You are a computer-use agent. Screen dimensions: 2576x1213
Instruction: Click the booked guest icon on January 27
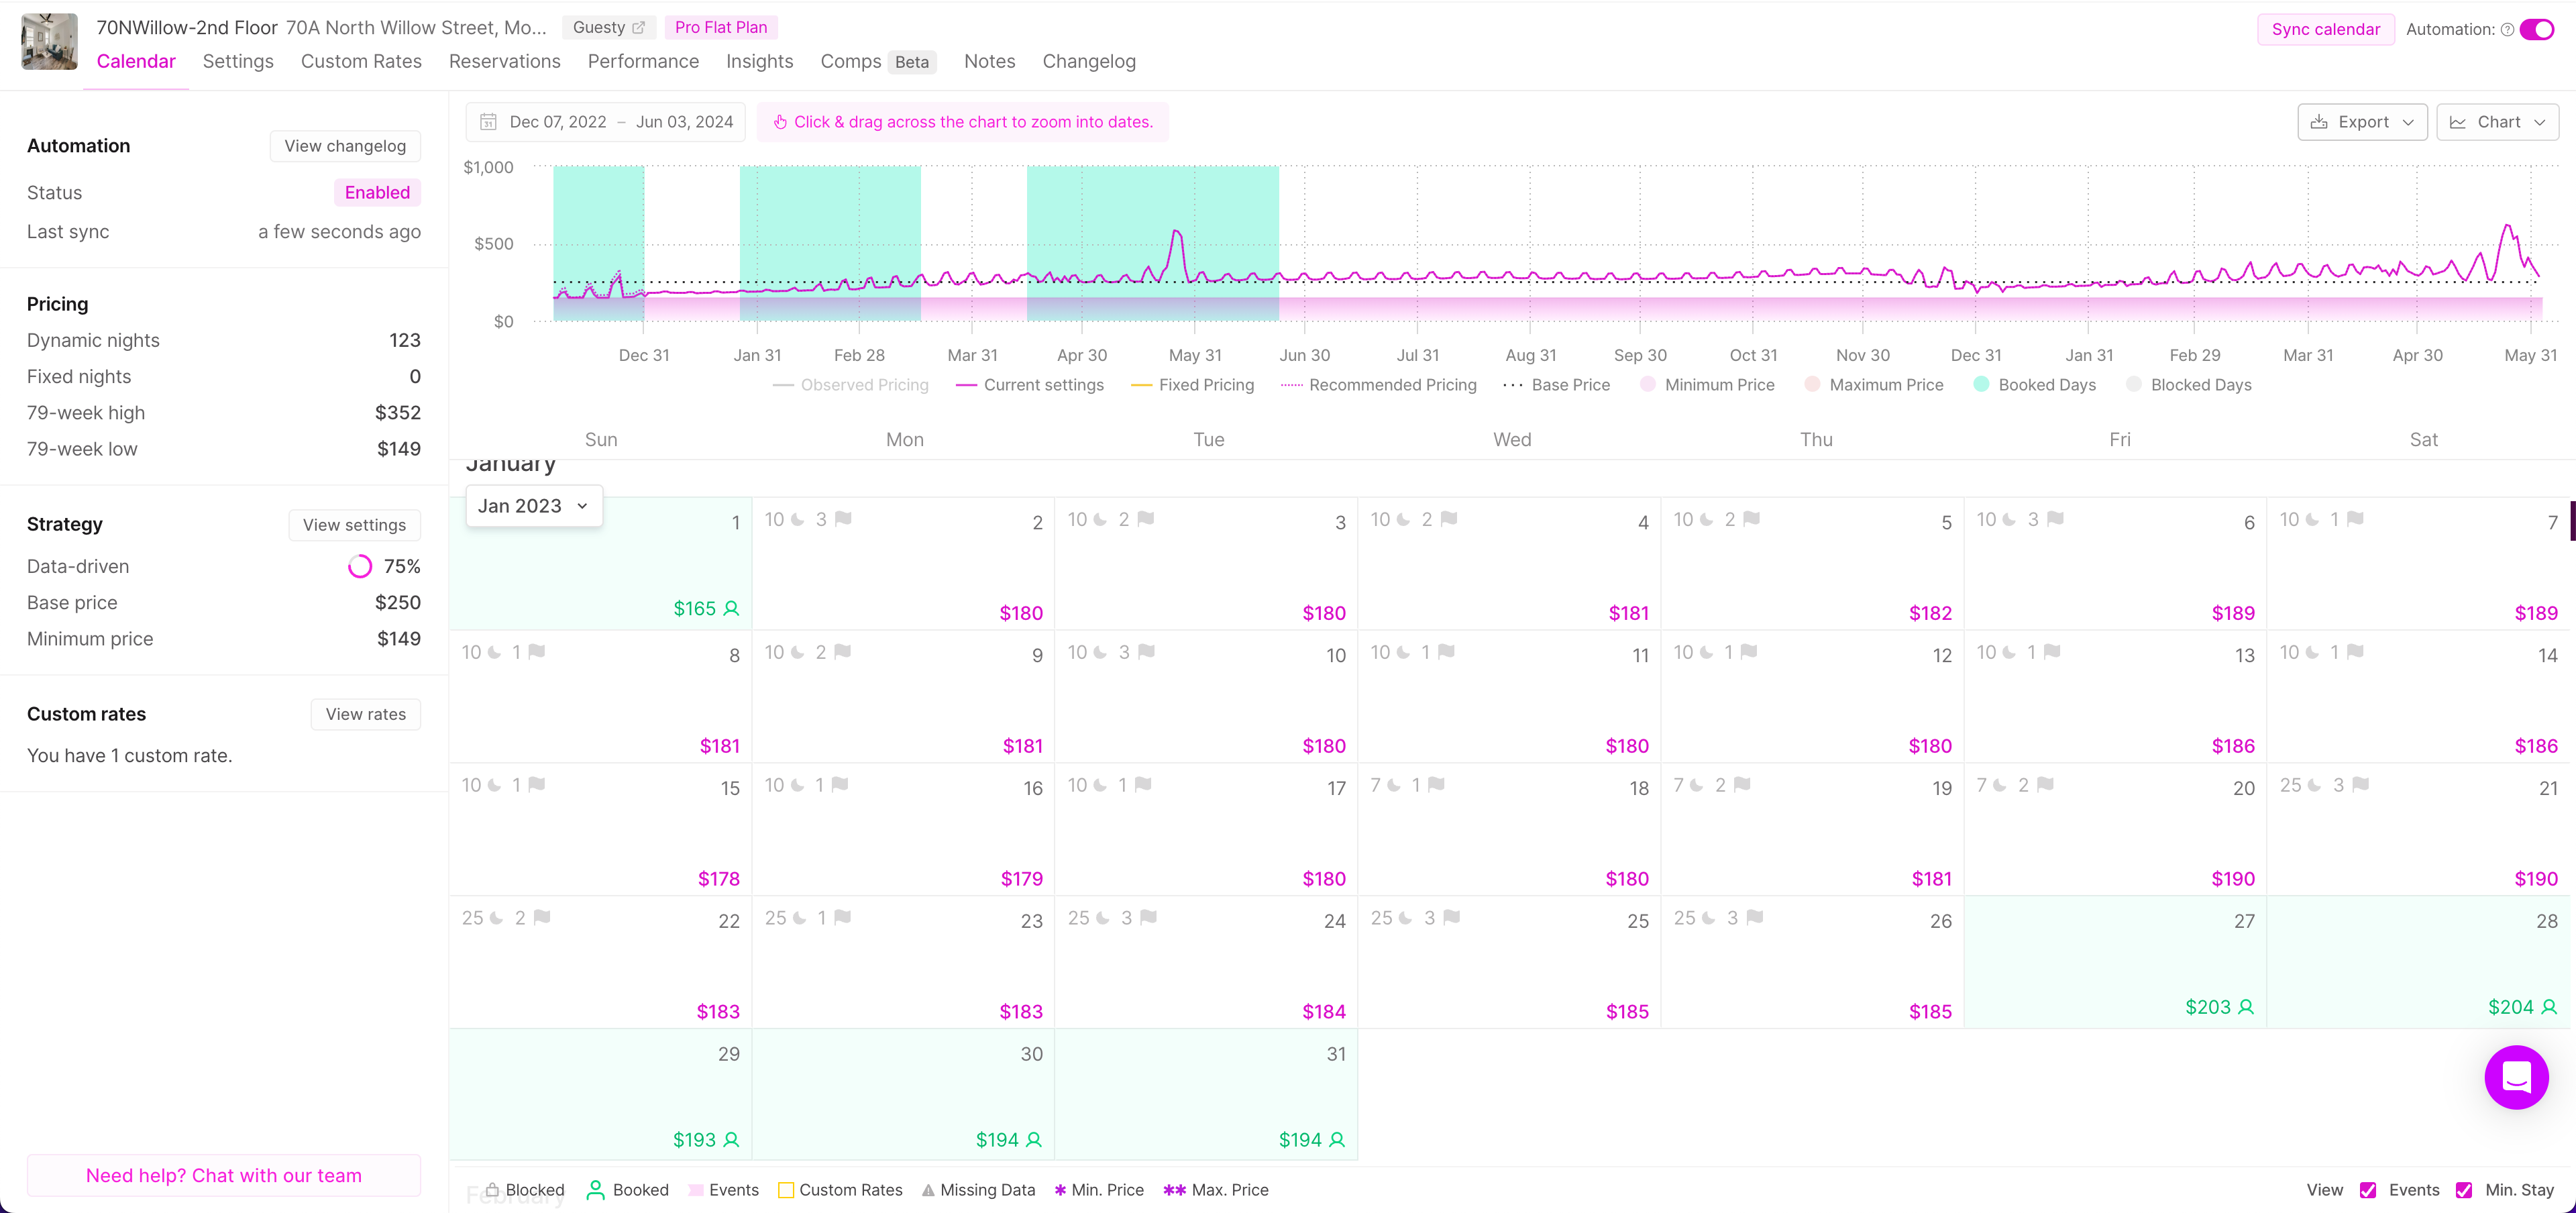click(x=2246, y=1007)
